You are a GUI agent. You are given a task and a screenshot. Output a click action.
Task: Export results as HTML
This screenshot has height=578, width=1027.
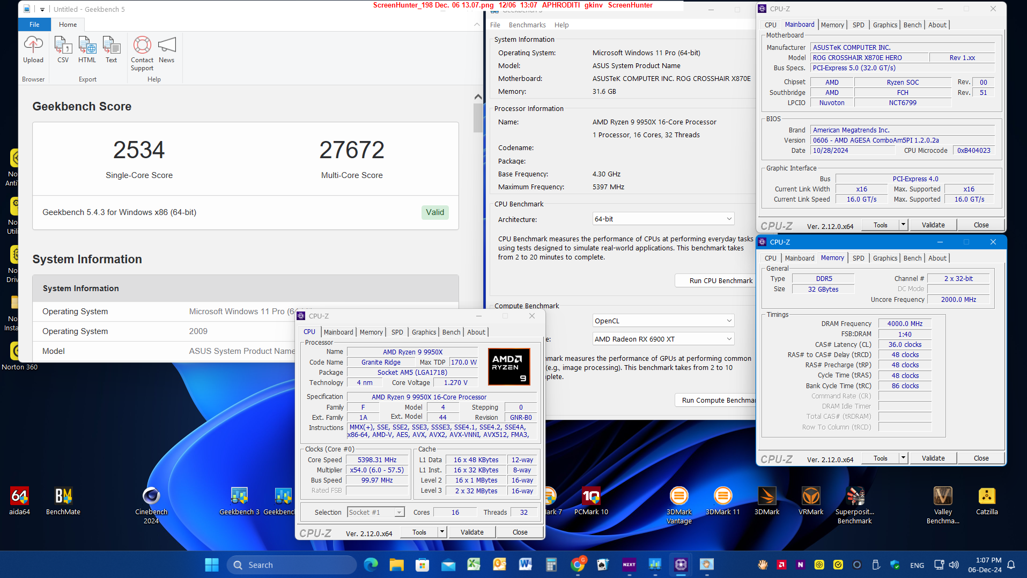(x=87, y=50)
